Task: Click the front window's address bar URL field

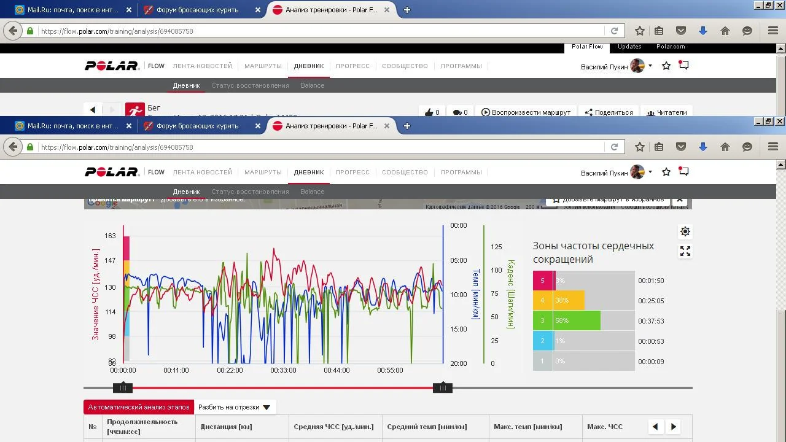Action: click(322, 147)
